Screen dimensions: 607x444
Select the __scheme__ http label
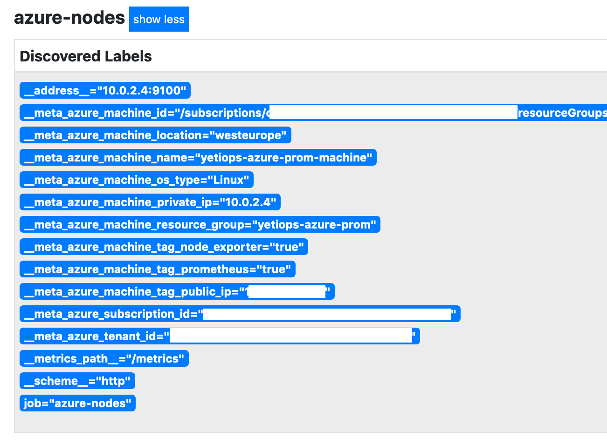[77, 381]
